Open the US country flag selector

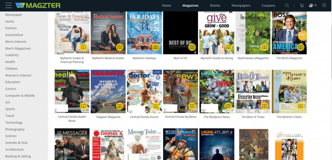(313, 5)
